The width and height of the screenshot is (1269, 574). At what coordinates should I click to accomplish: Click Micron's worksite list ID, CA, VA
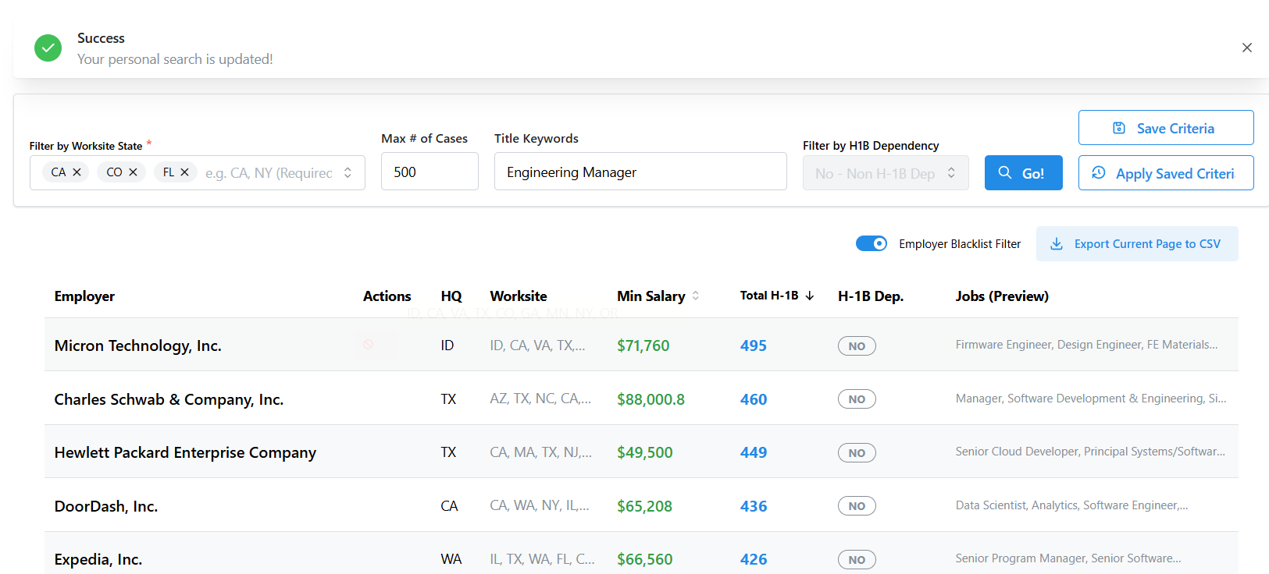click(537, 345)
